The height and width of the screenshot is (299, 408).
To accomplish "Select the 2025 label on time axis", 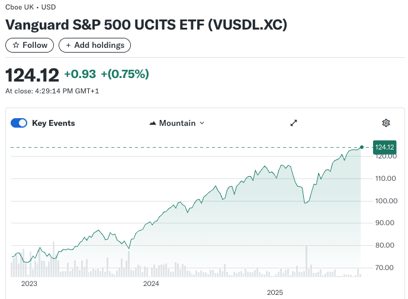I will (275, 292).
